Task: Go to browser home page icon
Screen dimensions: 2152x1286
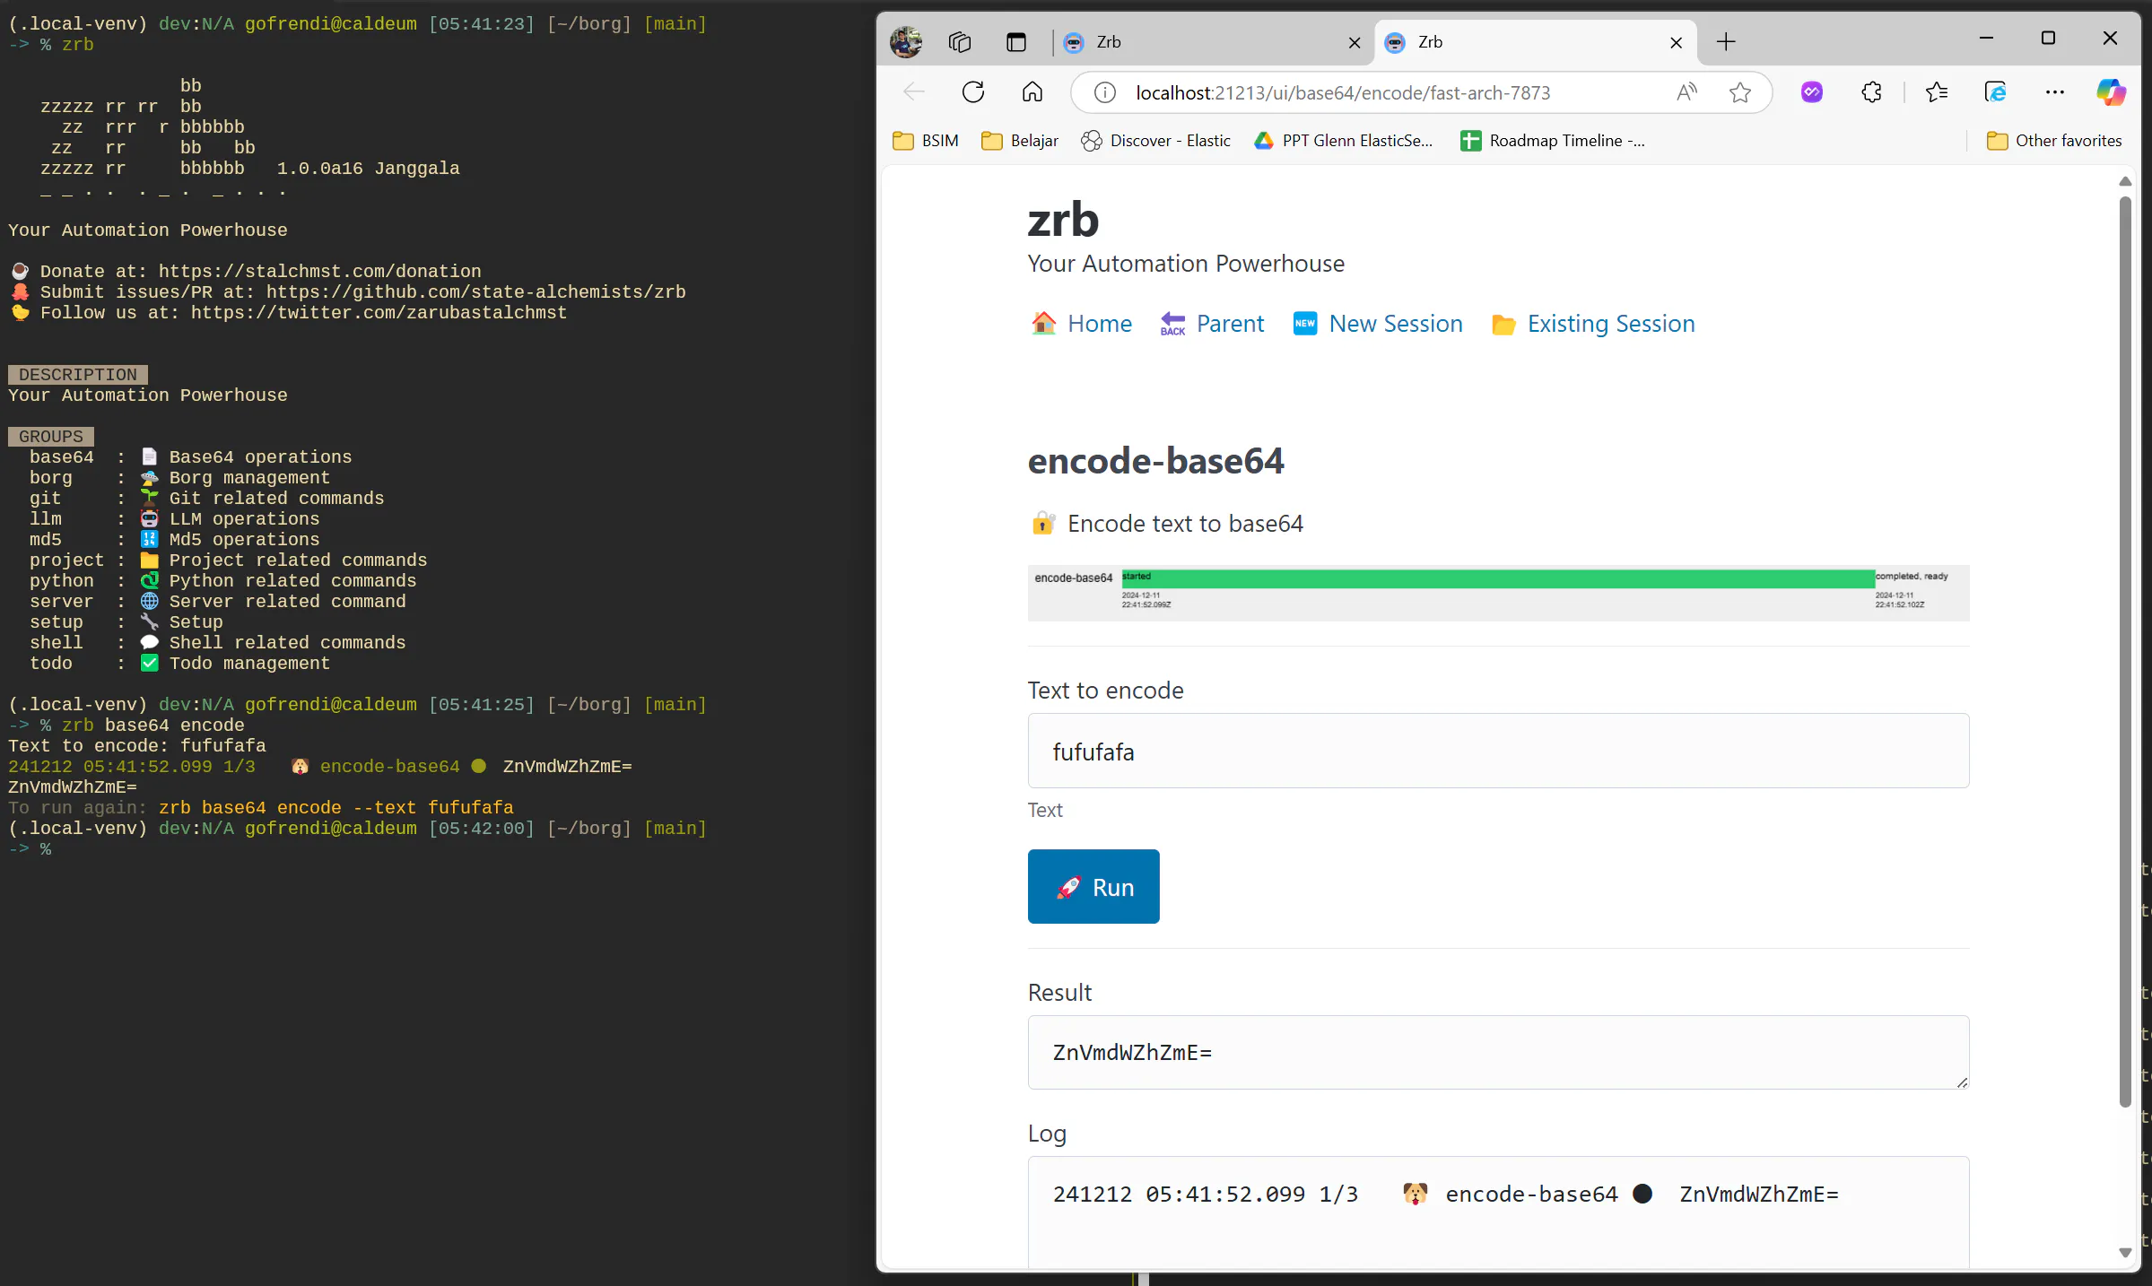Action: click(1032, 92)
